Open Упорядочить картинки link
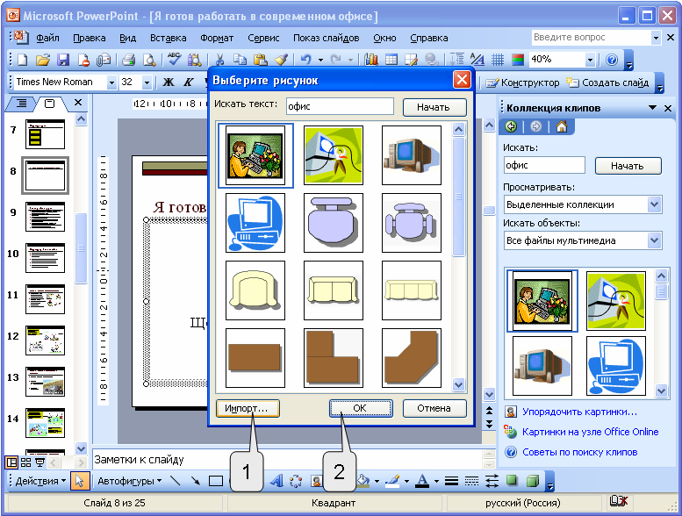 [x=579, y=412]
